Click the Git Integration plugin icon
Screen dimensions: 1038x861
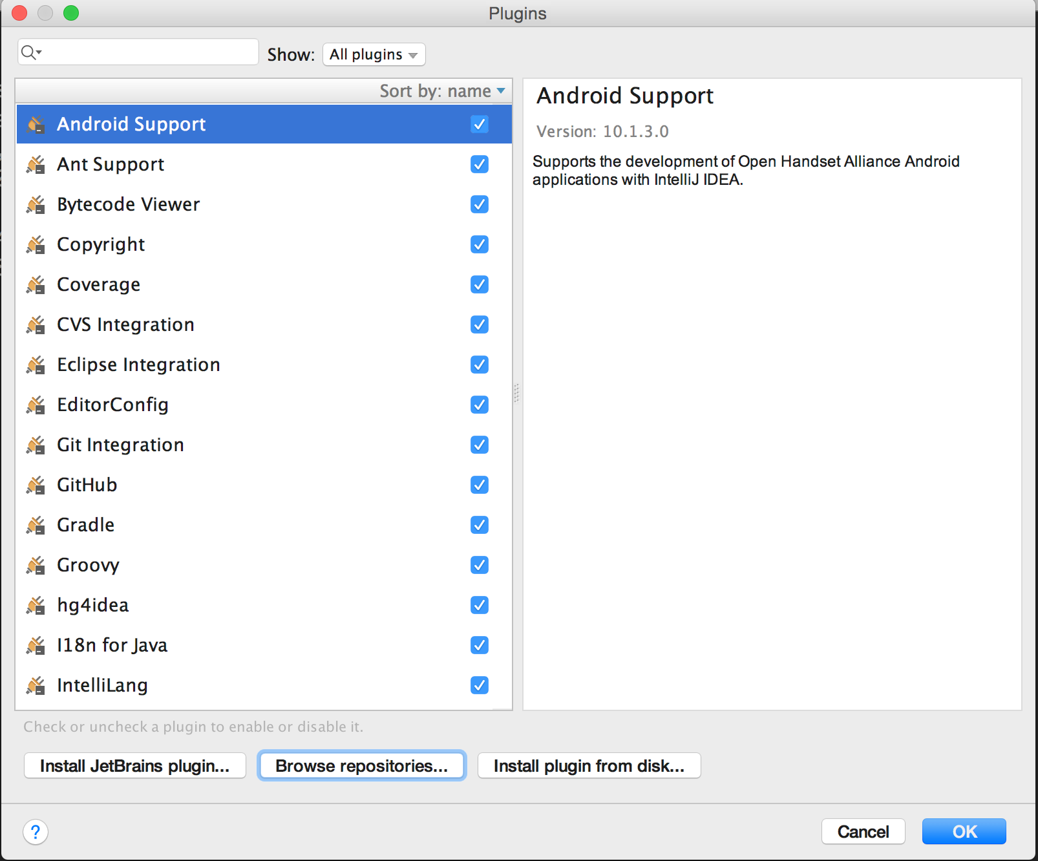(36, 445)
